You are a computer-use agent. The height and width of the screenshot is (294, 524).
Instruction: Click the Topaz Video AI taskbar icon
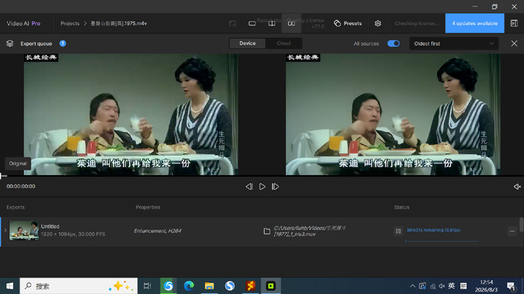pyautogui.click(x=271, y=286)
